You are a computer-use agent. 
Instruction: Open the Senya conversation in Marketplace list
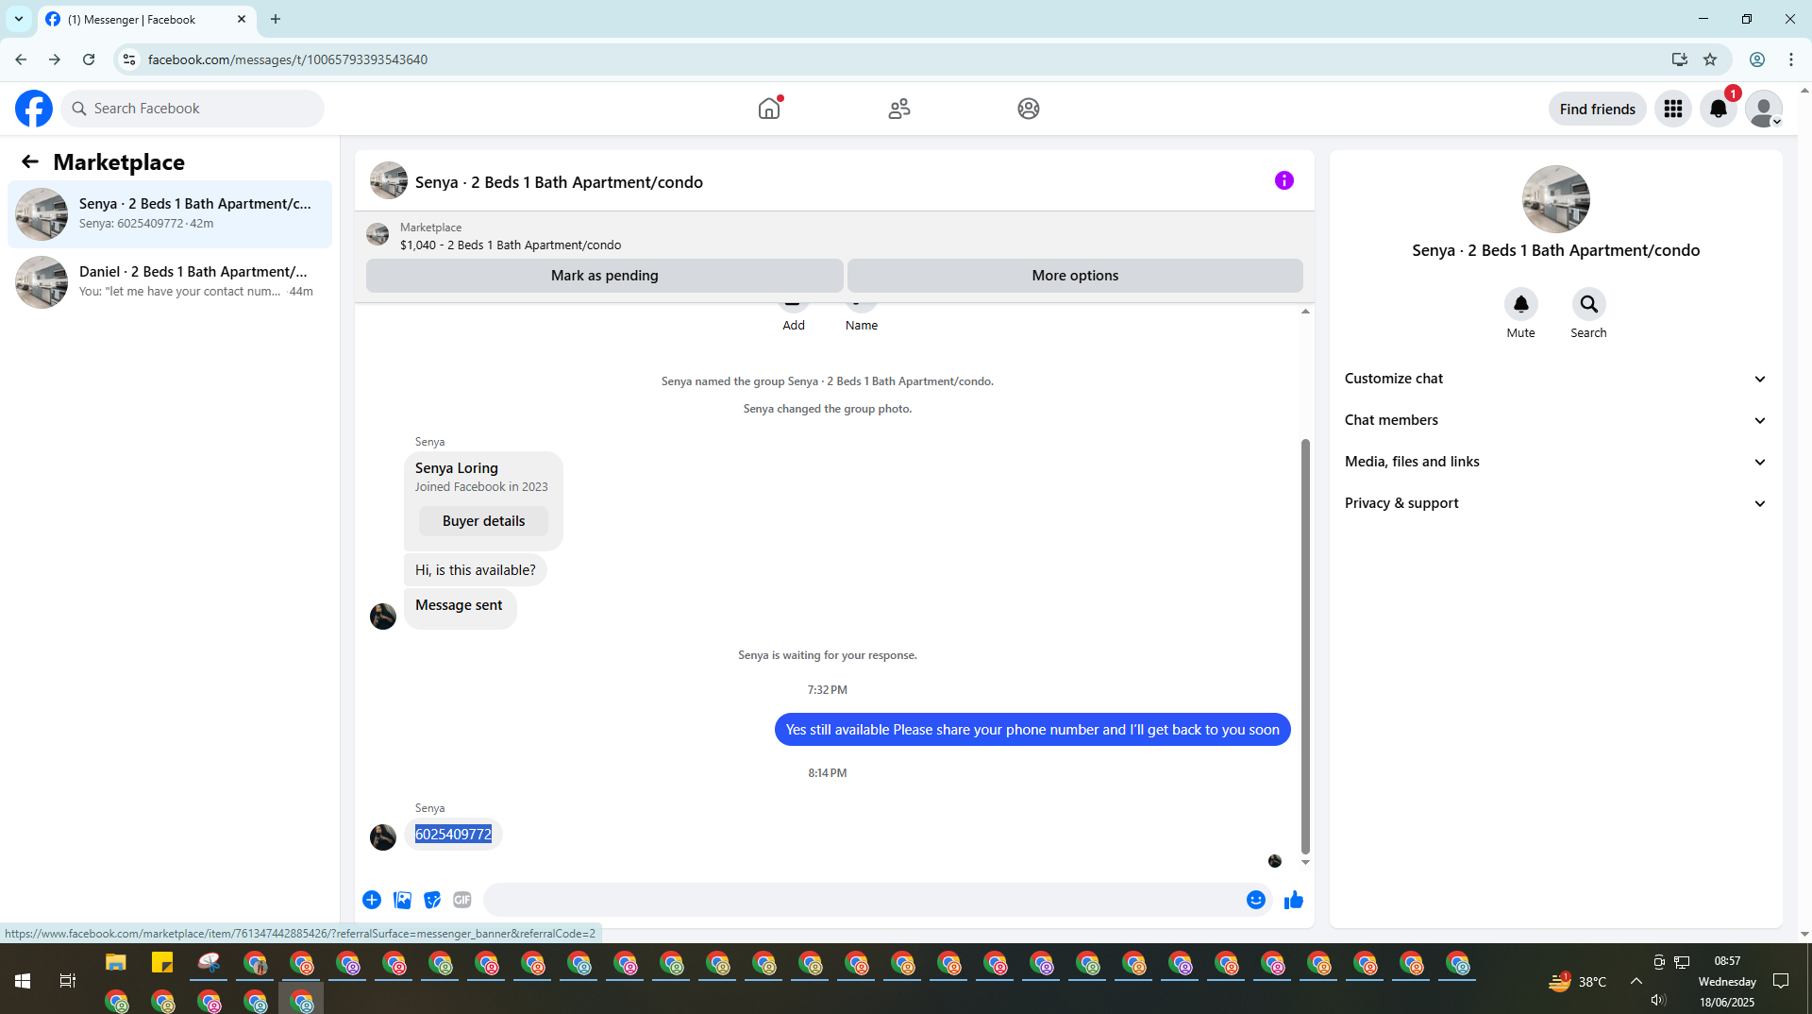(x=170, y=214)
